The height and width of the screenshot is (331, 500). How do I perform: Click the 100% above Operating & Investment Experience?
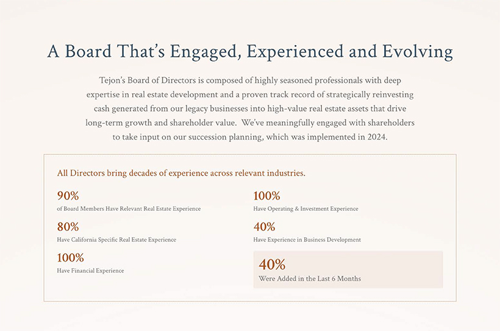pos(266,196)
